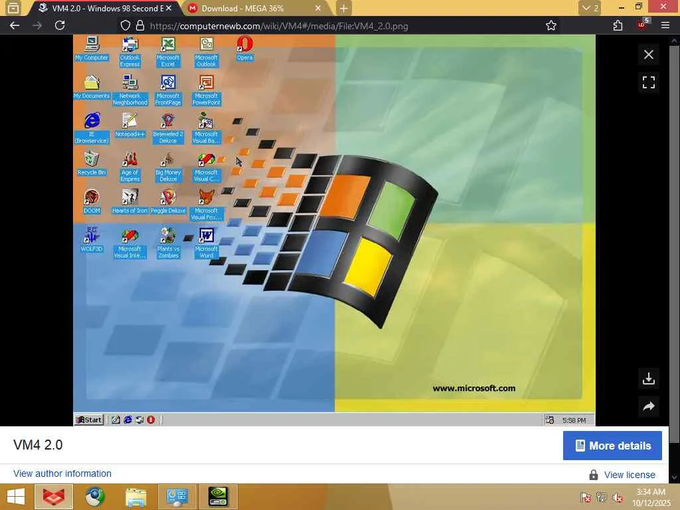Click the red browser icon on taskbar
Viewport: 680px width, 510px height.
54,497
